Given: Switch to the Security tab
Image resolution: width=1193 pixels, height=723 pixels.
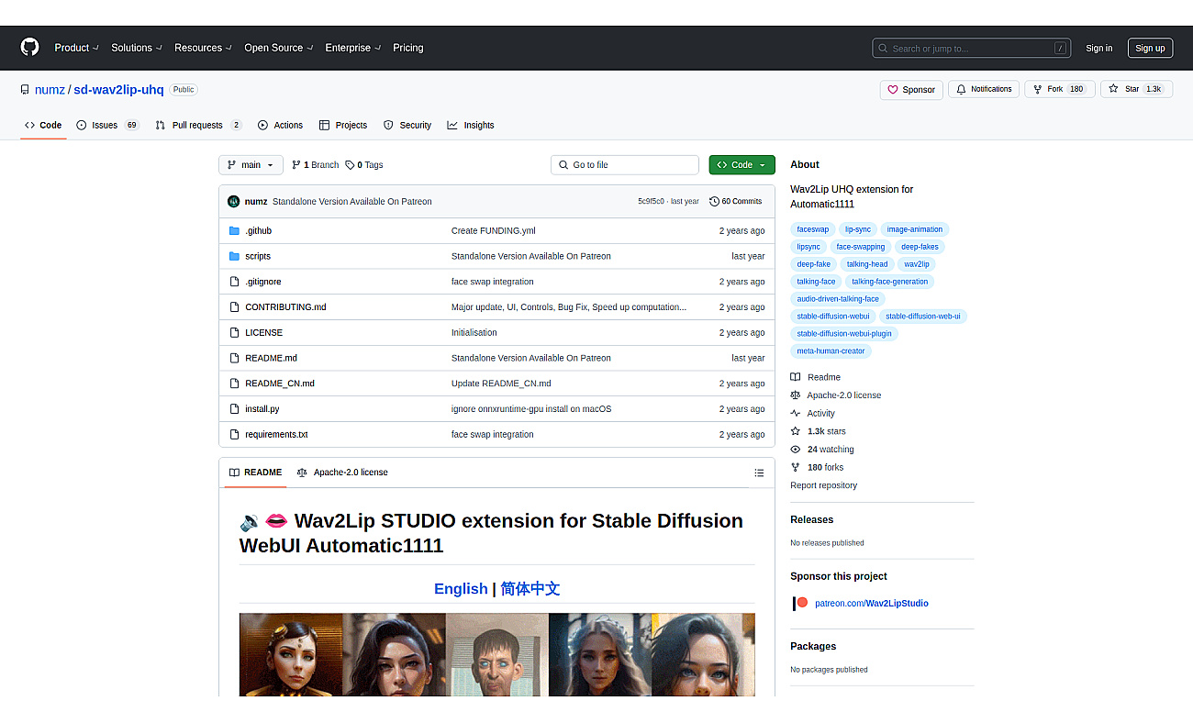Looking at the screenshot, I should click(407, 125).
